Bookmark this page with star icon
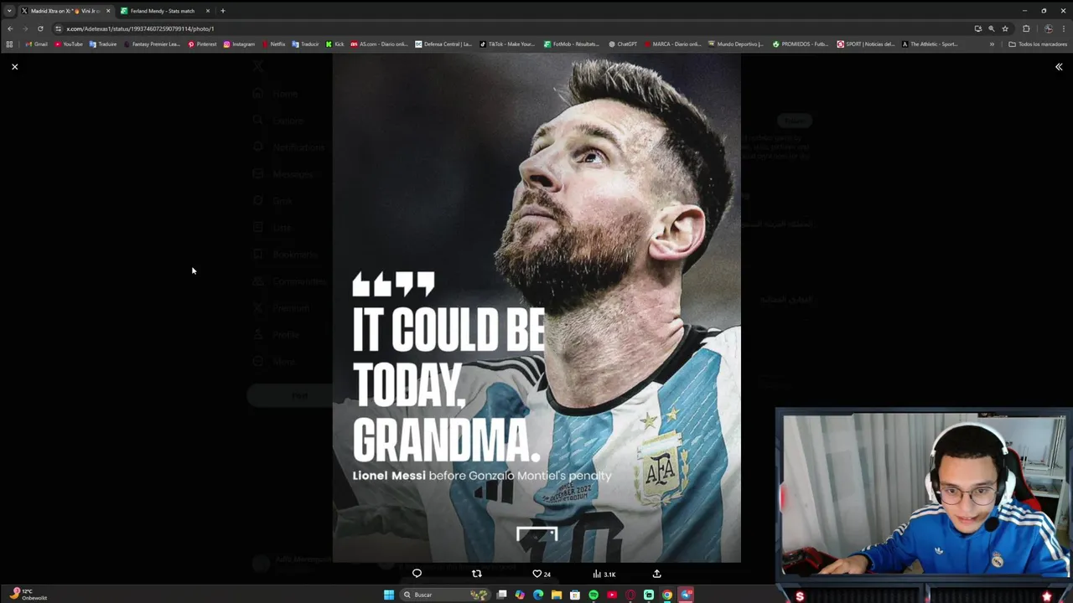The height and width of the screenshot is (603, 1073). 1005,28
